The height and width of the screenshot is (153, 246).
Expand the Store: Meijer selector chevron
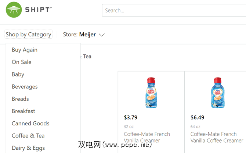[x=102, y=35]
